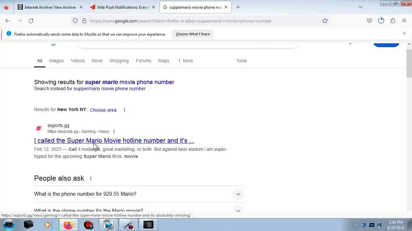Image resolution: width=412 pixels, height=231 pixels.
Task: Close the suppermario movie search tab
Action: [226, 7]
